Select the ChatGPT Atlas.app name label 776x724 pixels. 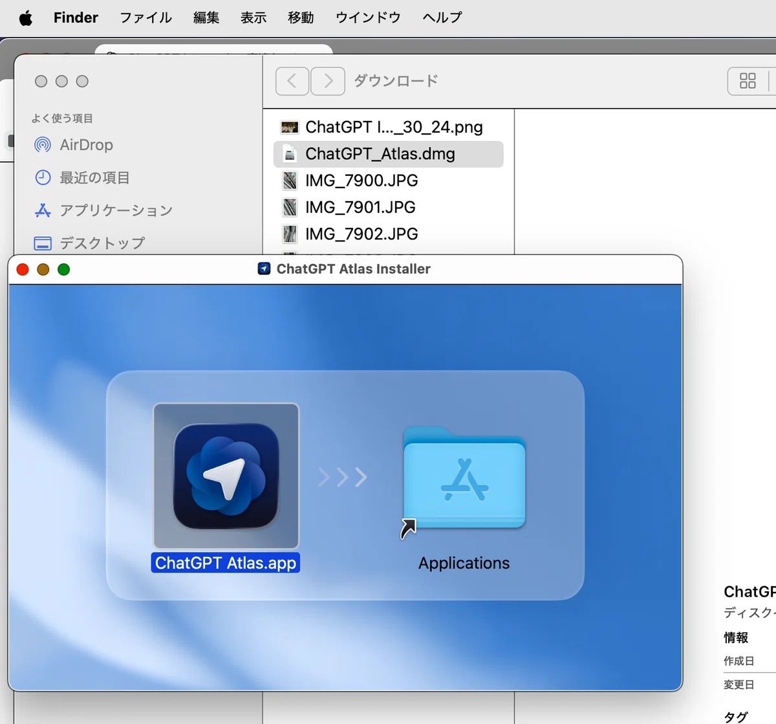[226, 563]
